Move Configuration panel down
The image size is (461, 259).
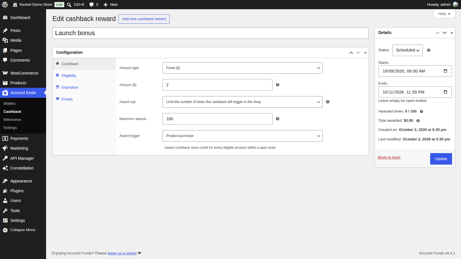click(358, 53)
